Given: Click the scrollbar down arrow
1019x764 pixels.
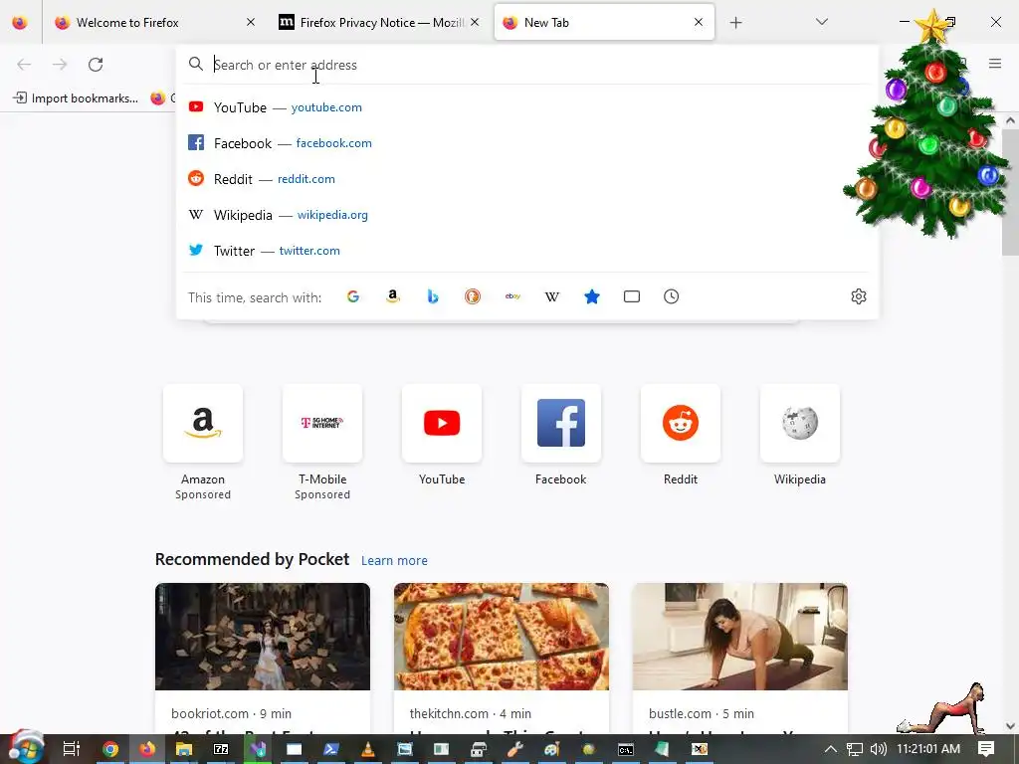Looking at the screenshot, I should [1011, 726].
